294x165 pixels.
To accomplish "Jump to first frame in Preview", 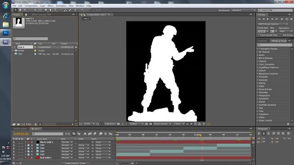I will point(259,19).
